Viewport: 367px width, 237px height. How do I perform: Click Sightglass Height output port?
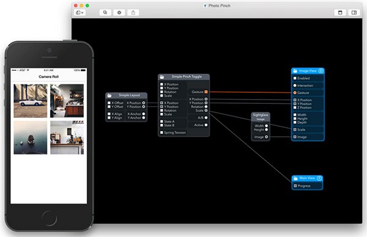(266, 129)
